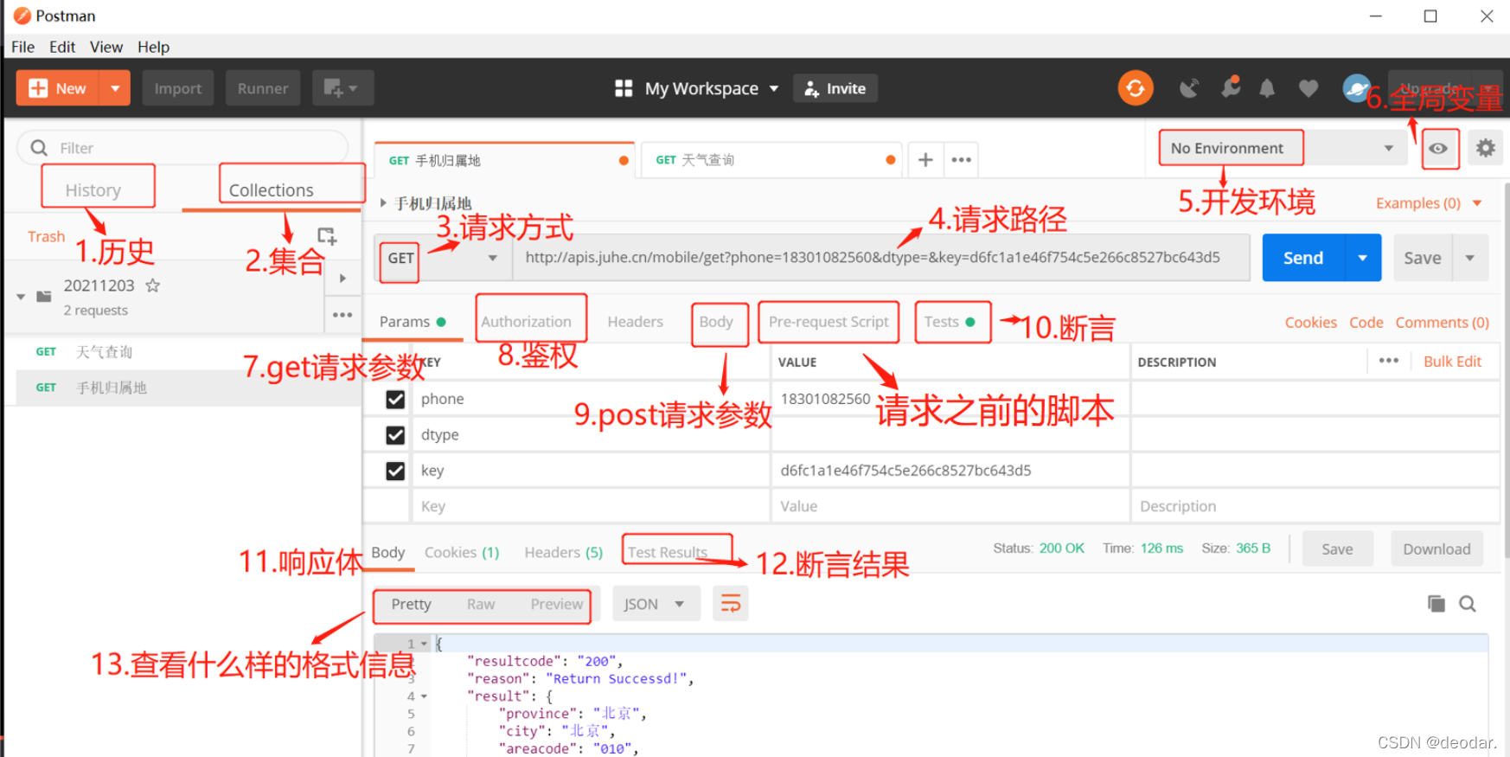Click the My Workspace grid icon
This screenshot has width=1510, height=757.
[x=624, y=88]
